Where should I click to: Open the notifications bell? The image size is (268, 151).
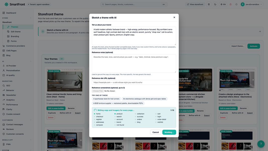(x=236, y=4)
